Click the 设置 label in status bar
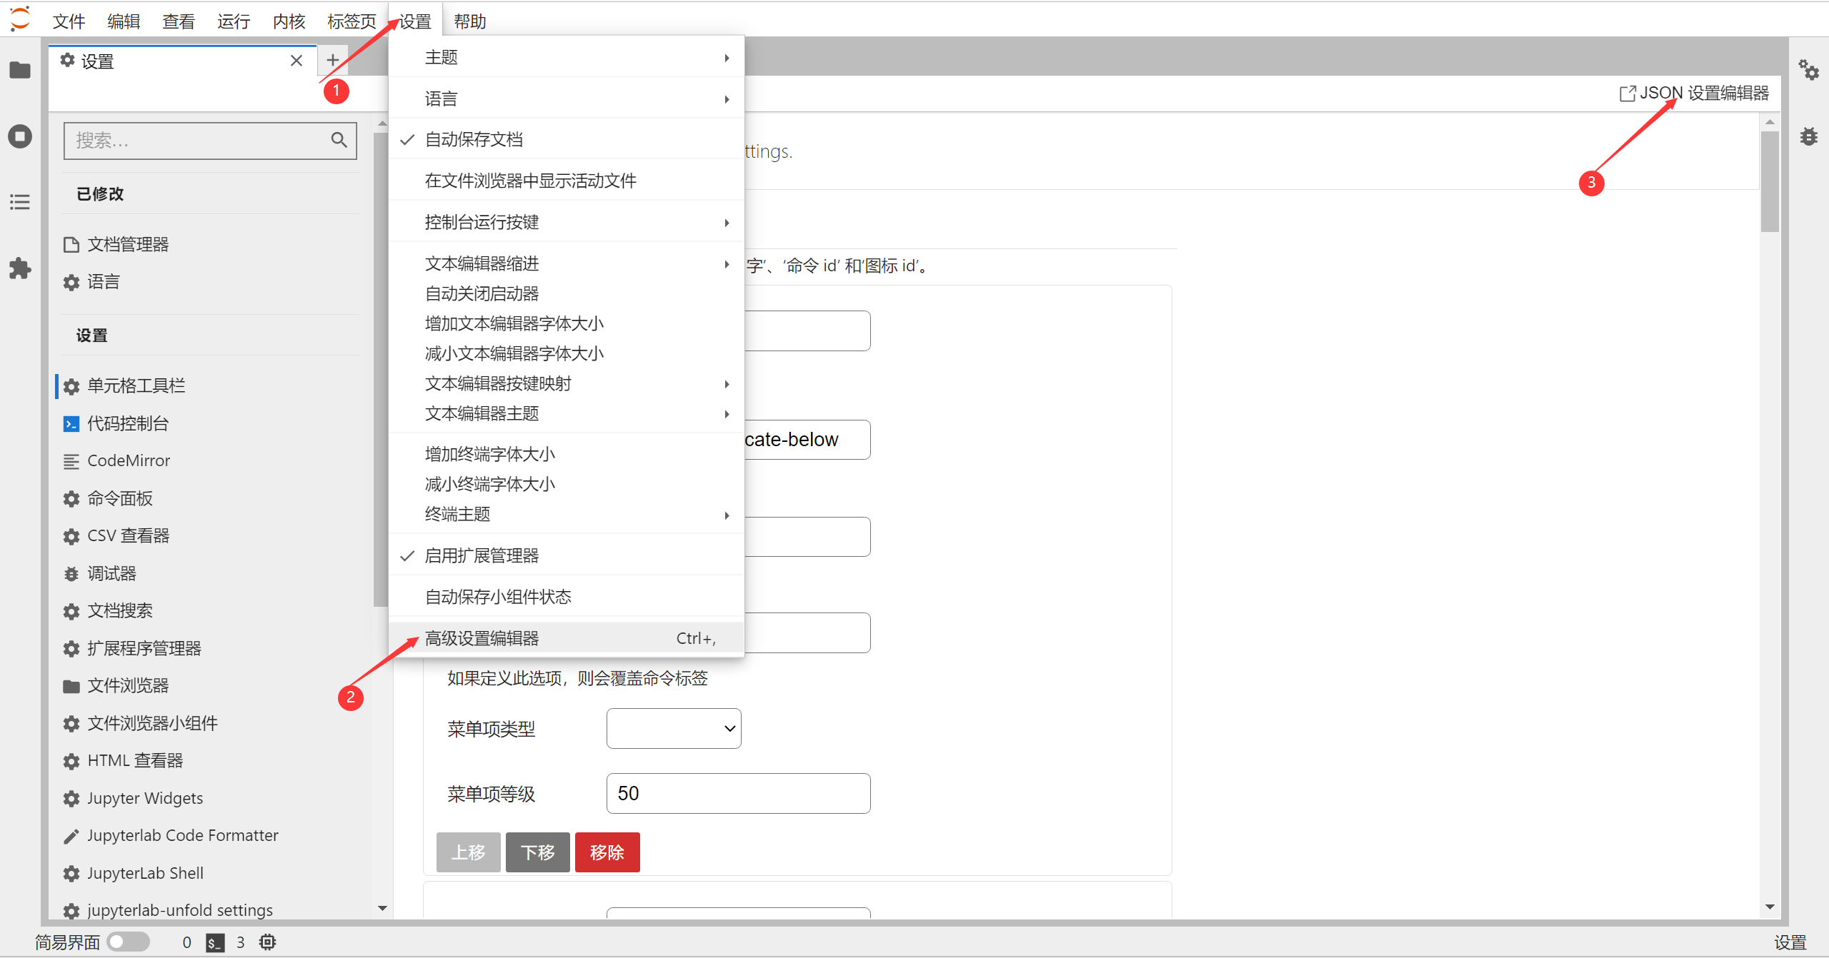This screenshot has height=958, width=1829. point(1790,942)
